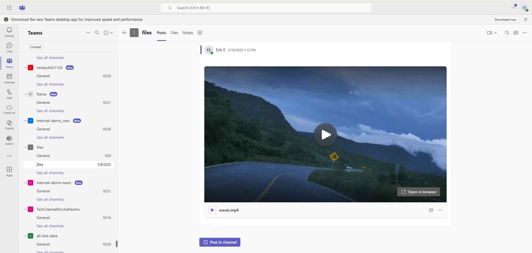The width and height of the screenshot is (532, 253).
Task: Open the Calendar from the left rail
Action: [9, 78]
